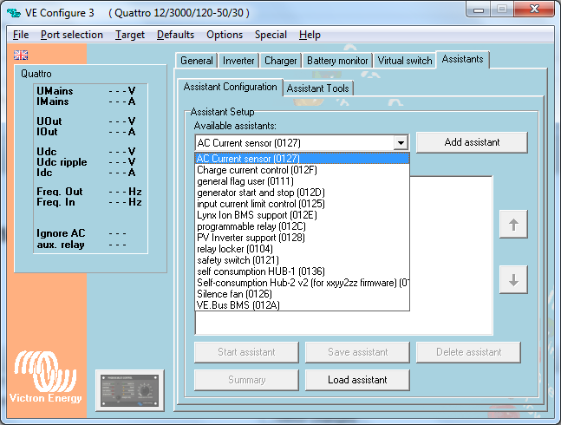Open the Special menu
Screen dimensions: 561x425
click(x=271, y=35)
